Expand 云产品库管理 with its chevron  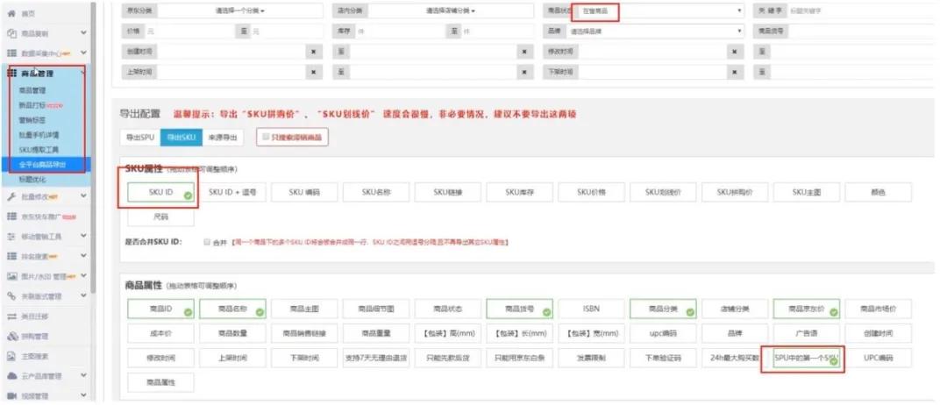tap(83, 376)
